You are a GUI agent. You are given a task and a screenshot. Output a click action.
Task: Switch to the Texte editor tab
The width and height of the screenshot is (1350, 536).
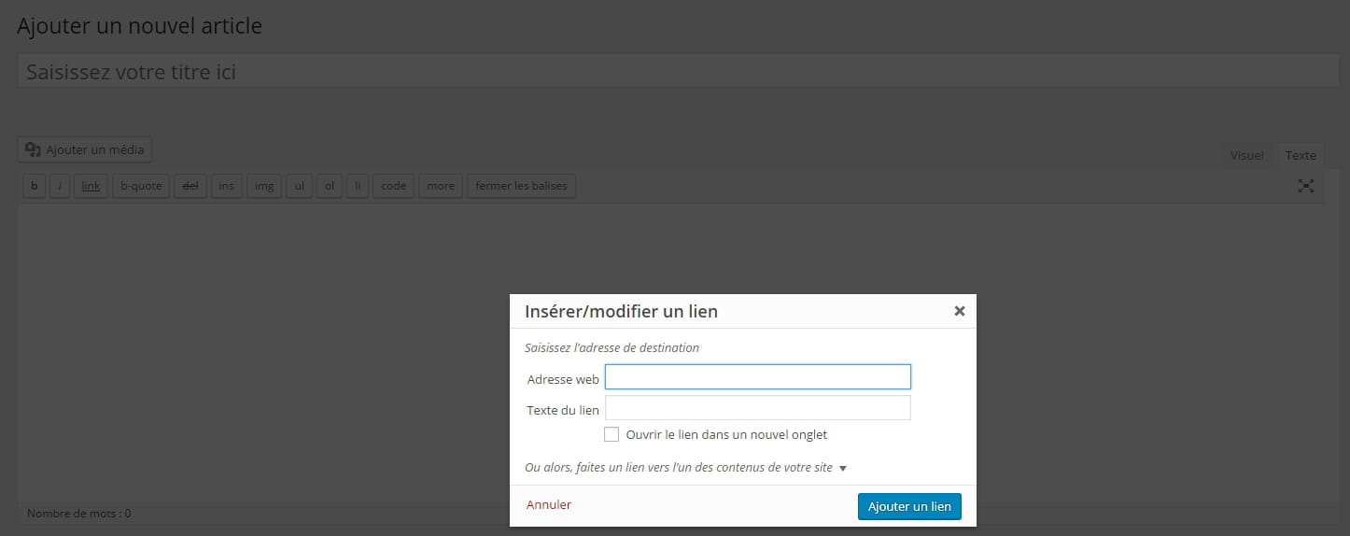(x=1301, y=156)
